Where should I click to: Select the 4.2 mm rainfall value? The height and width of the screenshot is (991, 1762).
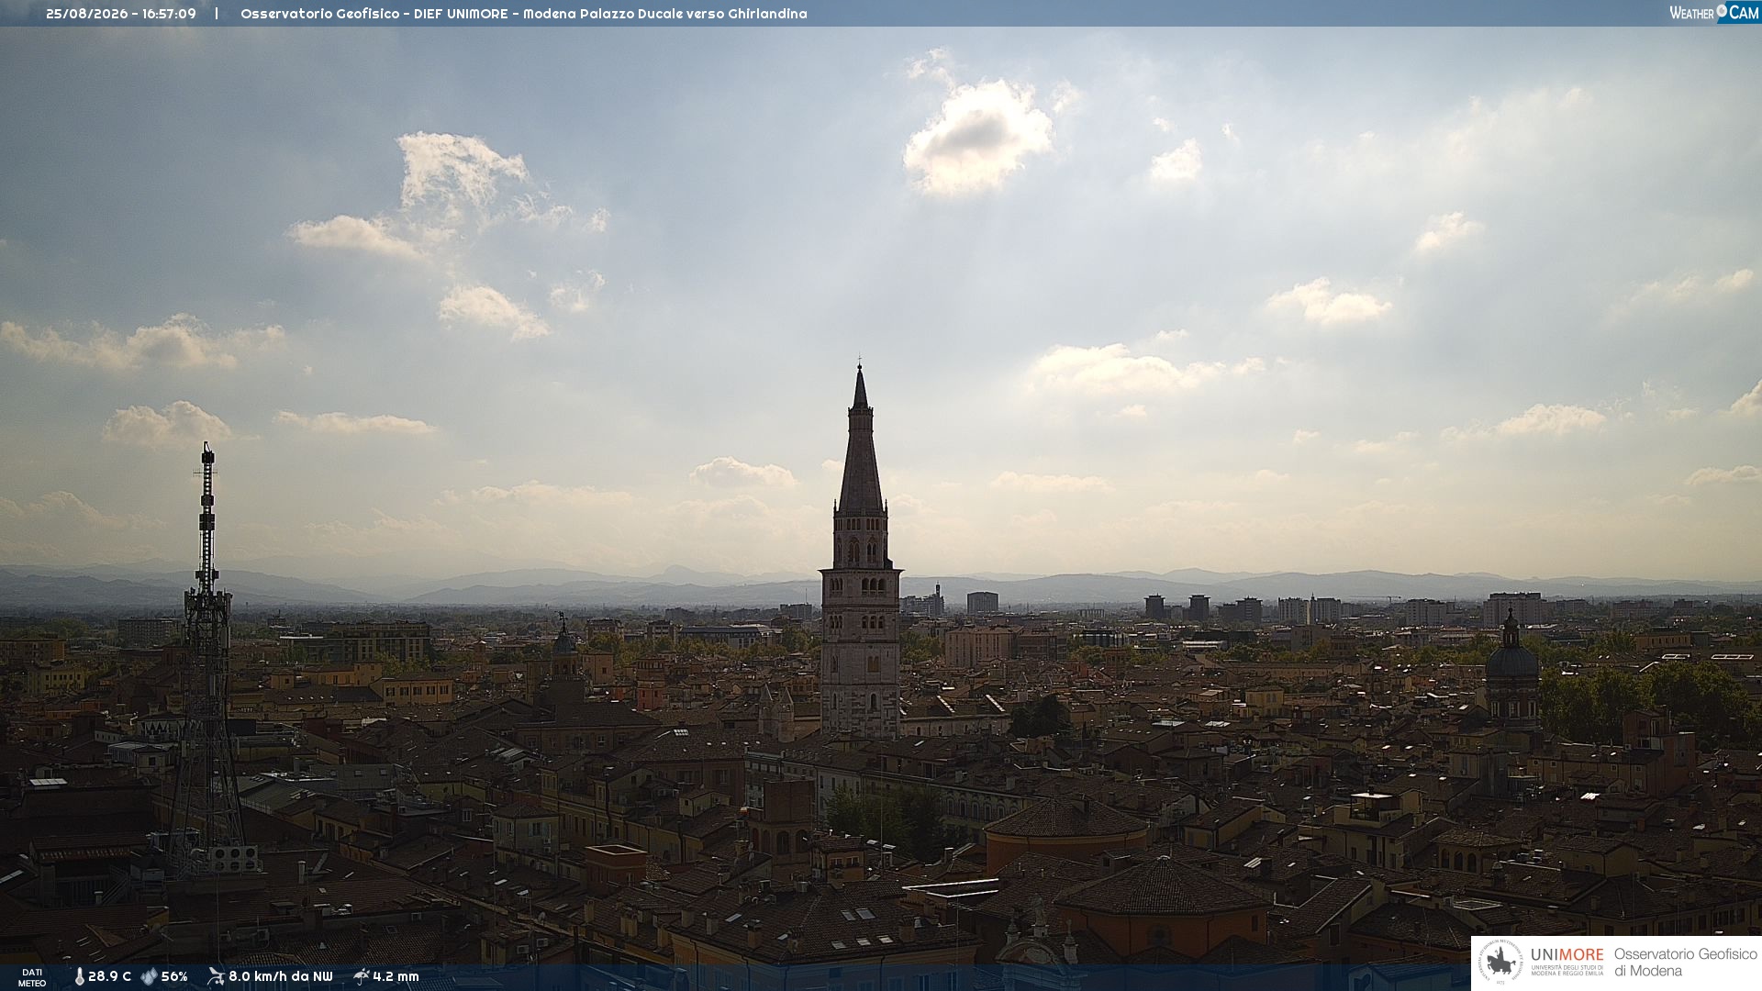click(396, 977)
